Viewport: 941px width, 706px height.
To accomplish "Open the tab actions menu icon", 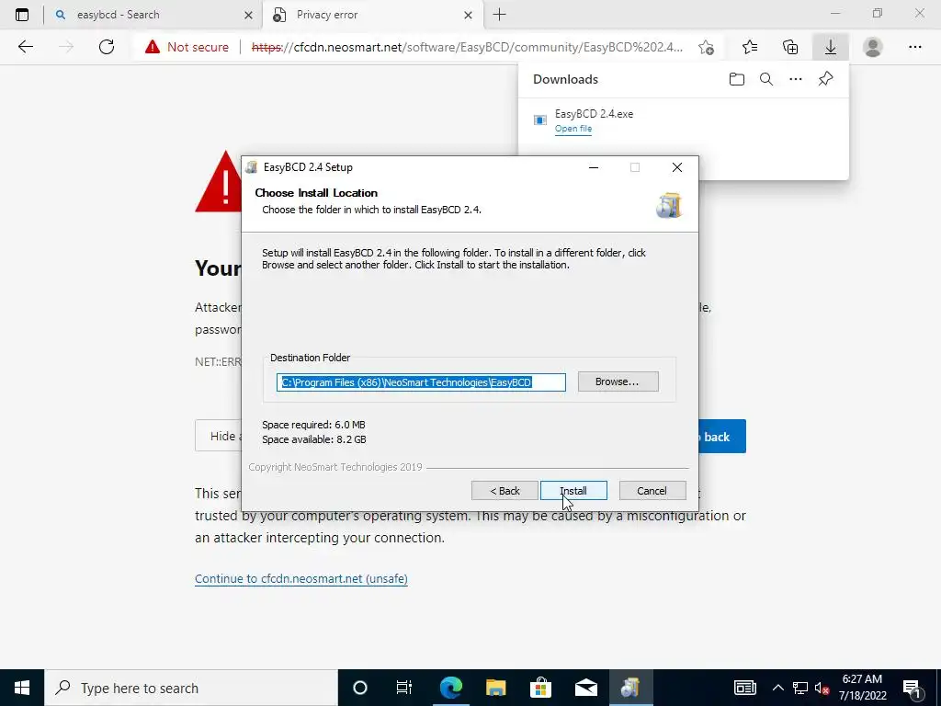I will (22, 15).
